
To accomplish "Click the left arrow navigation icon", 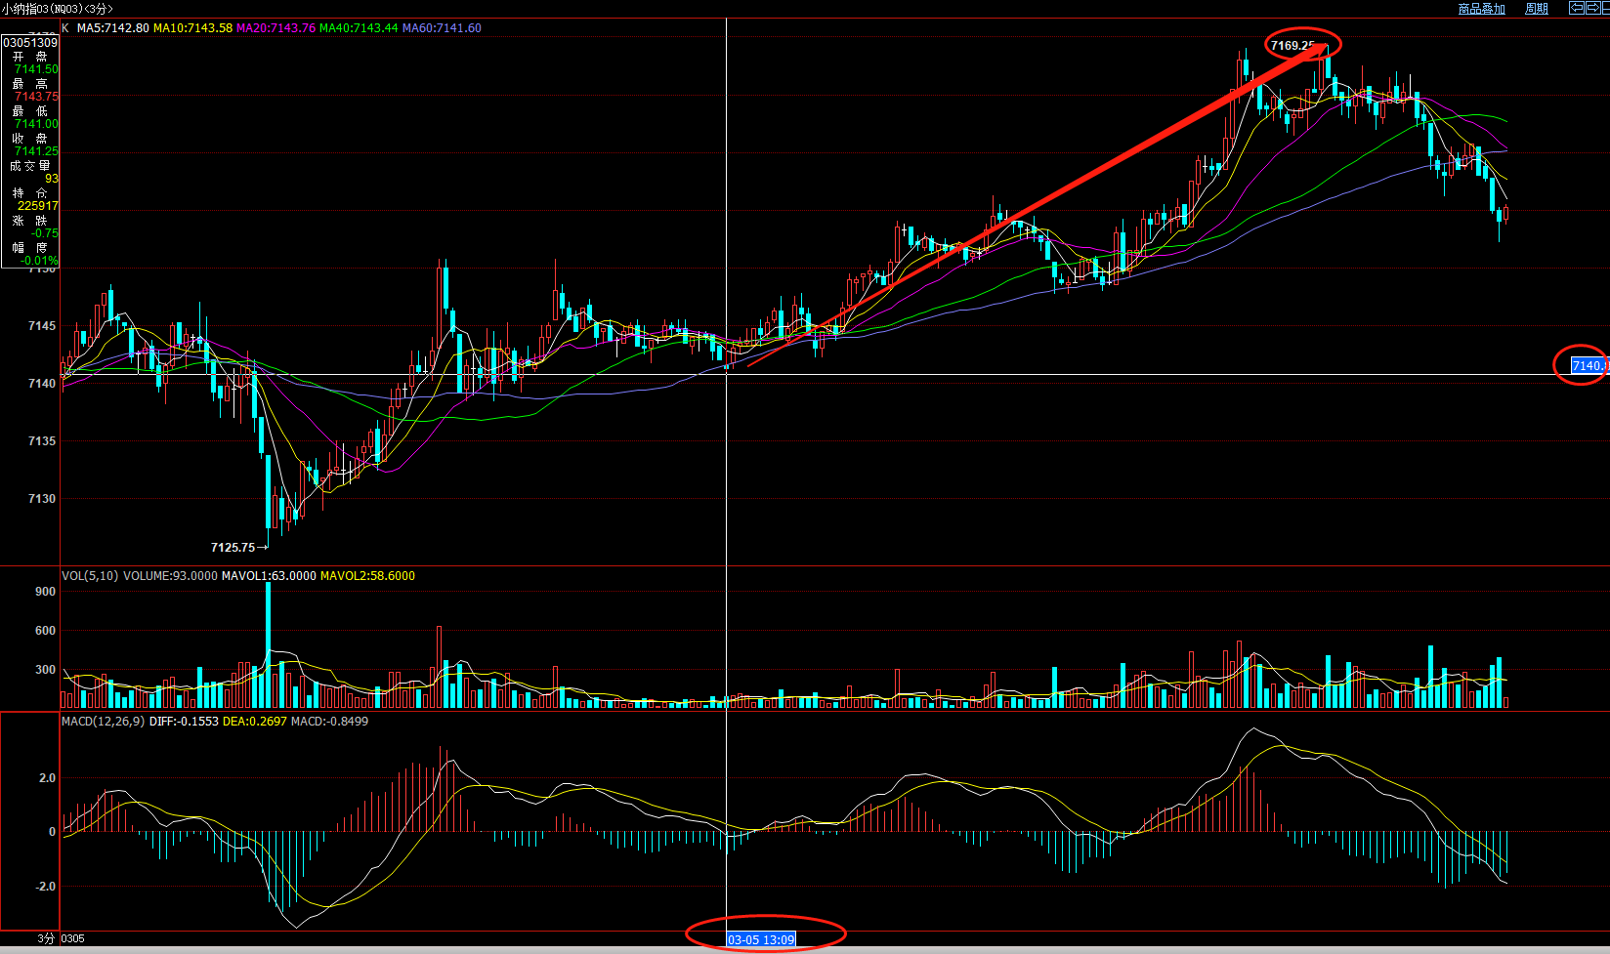I will pyautogui.click(x=1576, y=8).
